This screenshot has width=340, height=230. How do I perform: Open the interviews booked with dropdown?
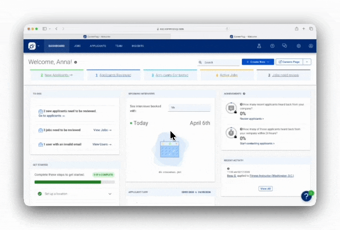189,108
